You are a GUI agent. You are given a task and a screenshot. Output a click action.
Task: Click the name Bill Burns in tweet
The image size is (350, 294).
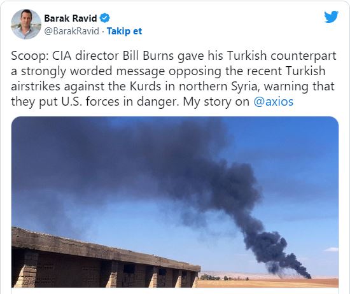click(148, 55)
